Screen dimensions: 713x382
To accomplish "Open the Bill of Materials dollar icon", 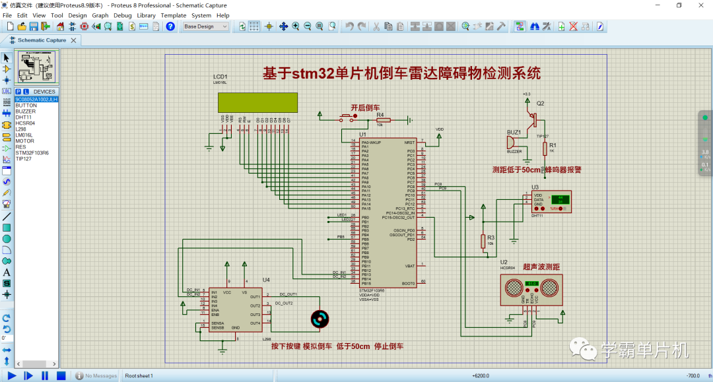I will [132, 27].
